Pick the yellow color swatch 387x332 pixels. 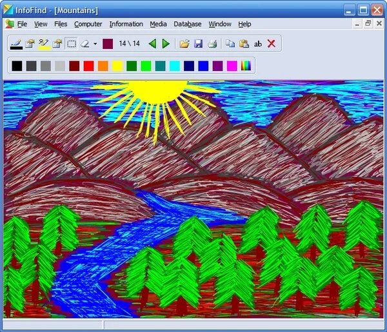pyautogui.click(x=117, y=66)
